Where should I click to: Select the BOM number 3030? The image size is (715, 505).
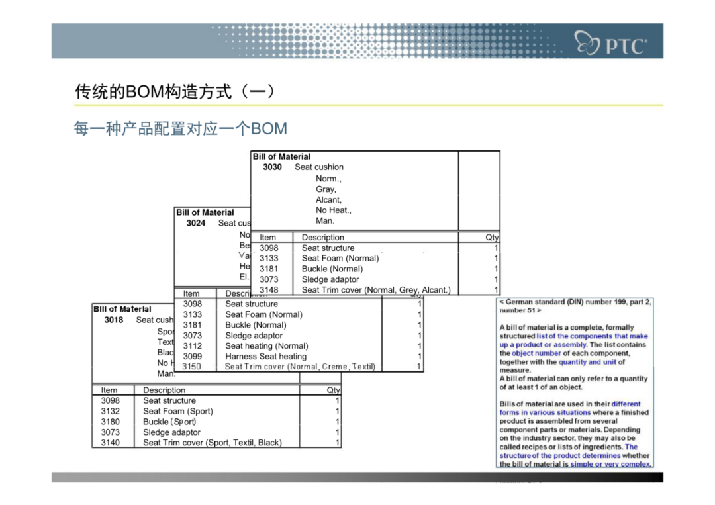click(272, 167)
